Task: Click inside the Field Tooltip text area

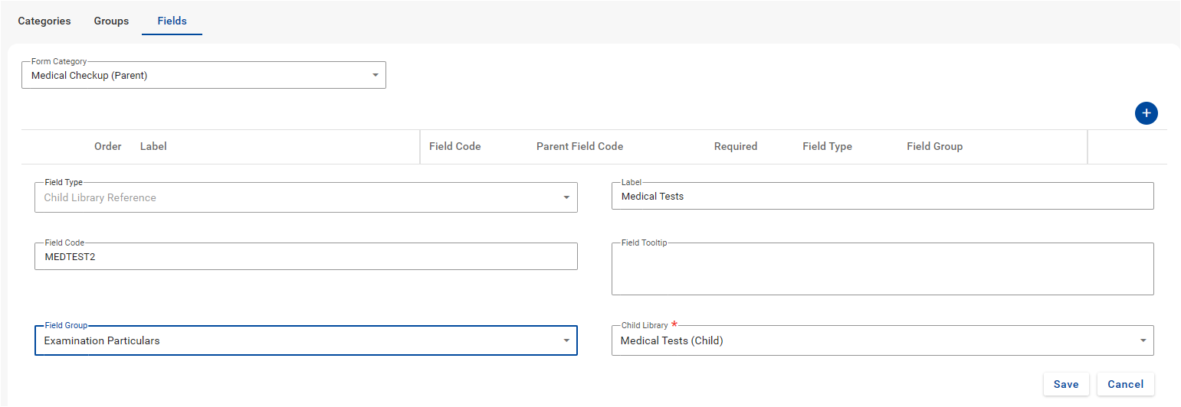Action: (x=882, y=269)
